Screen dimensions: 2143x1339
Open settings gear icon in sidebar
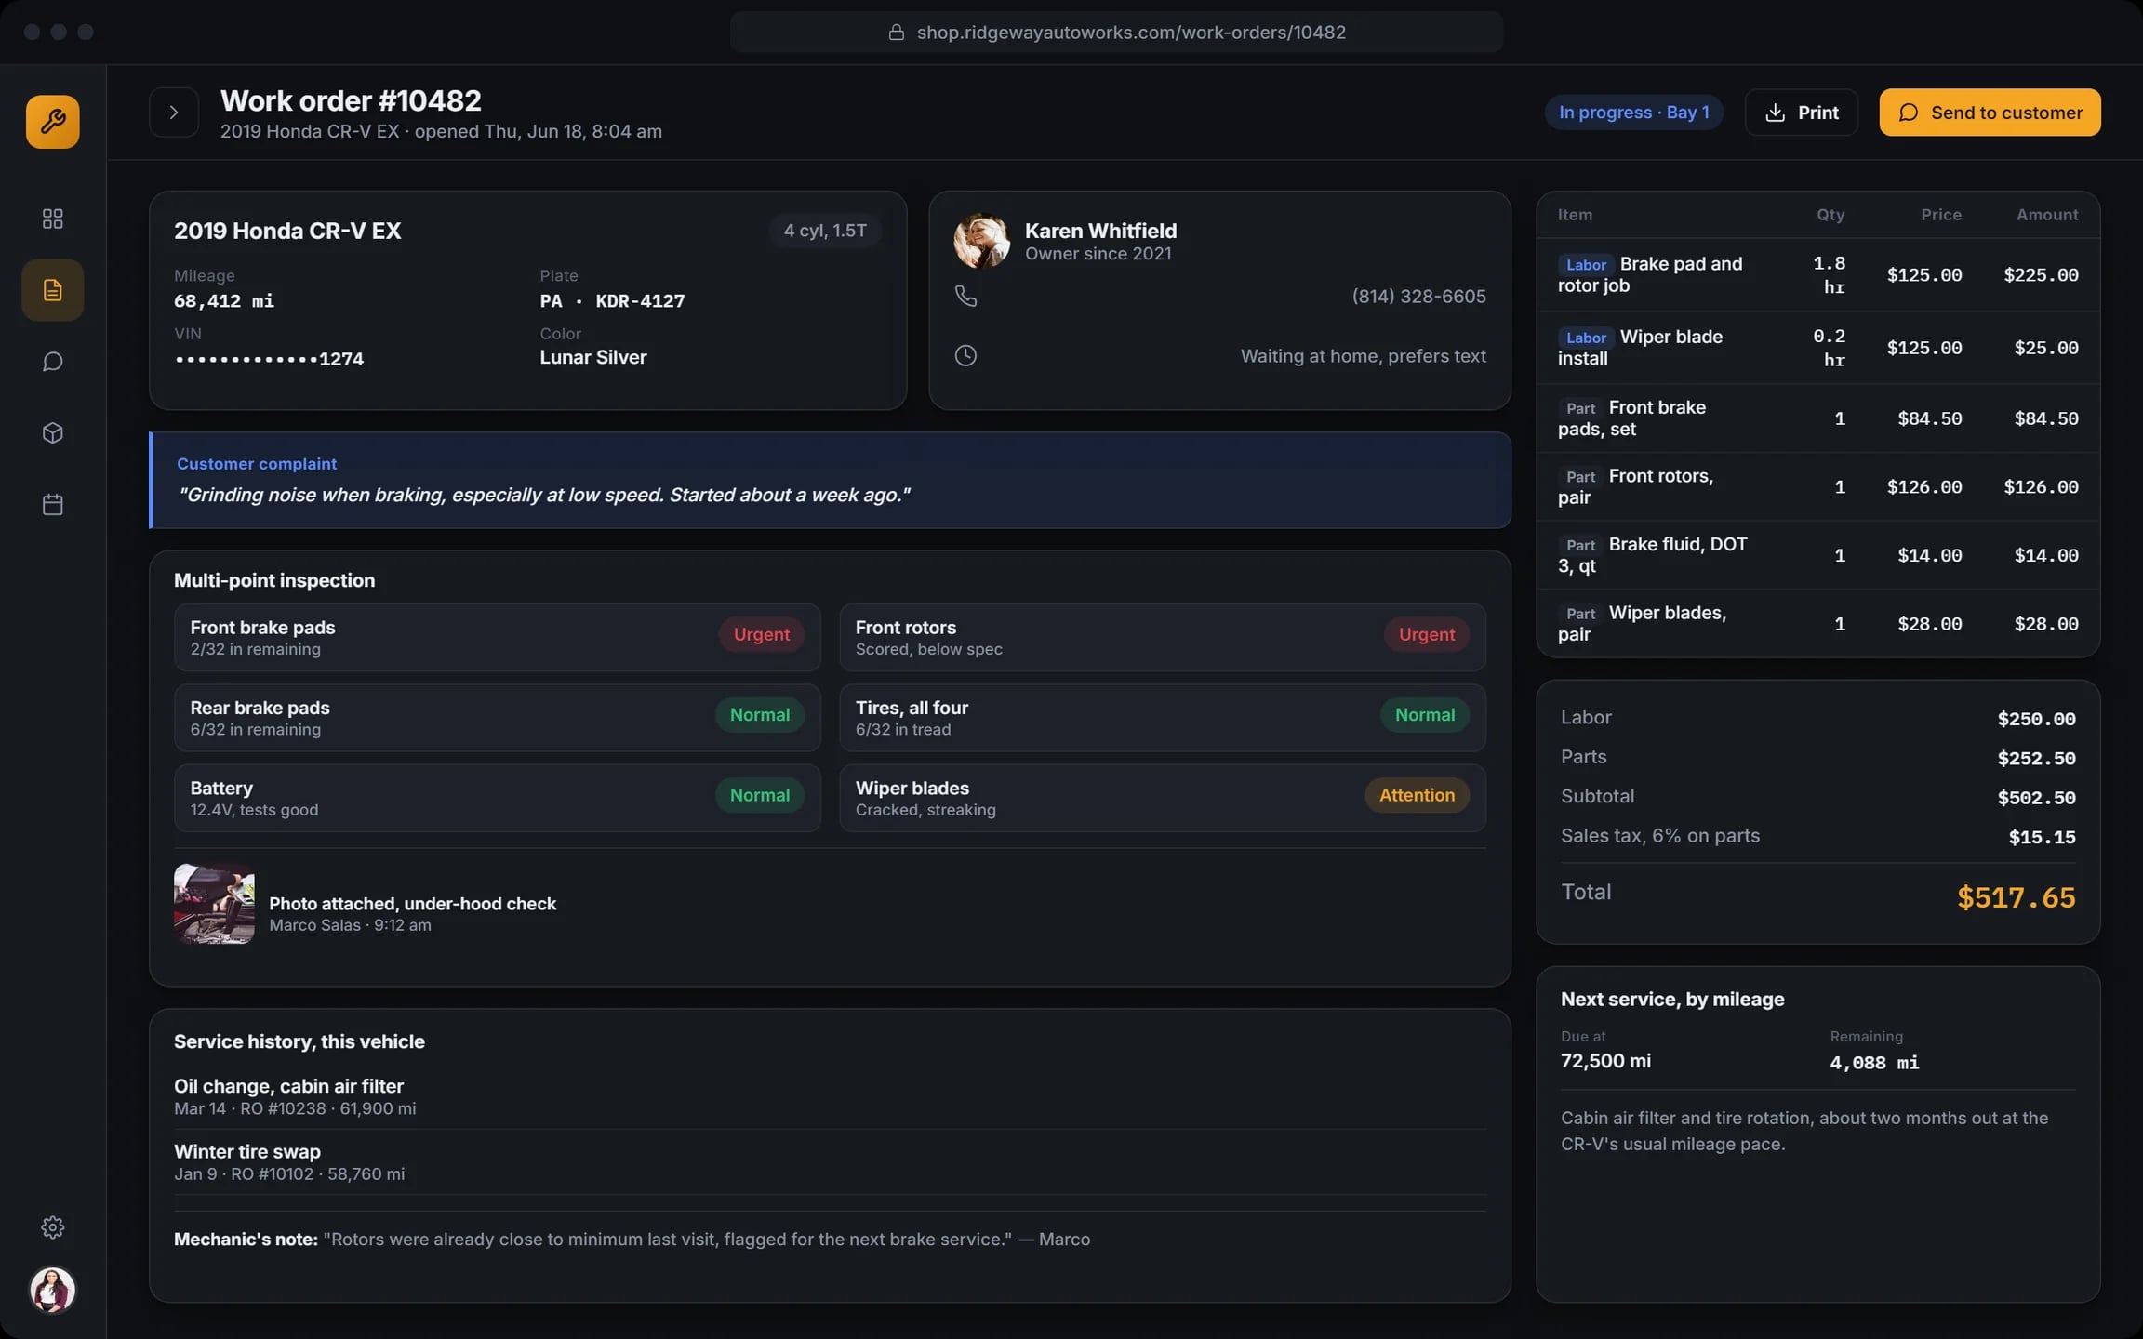coord(53,1227)
